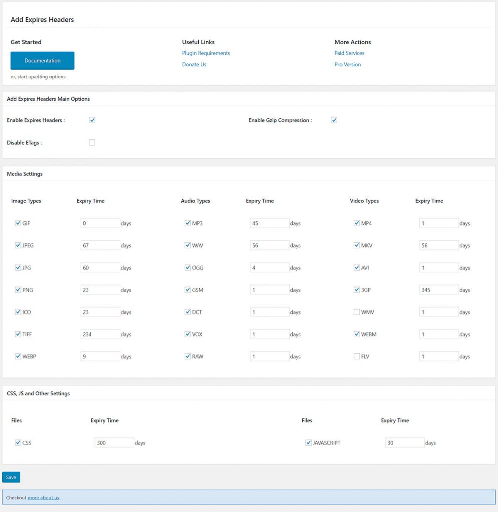This screenshot has width=498, height=512.
Task: Uncheck the TIFF image type
Action: click(x=18, y=334)
